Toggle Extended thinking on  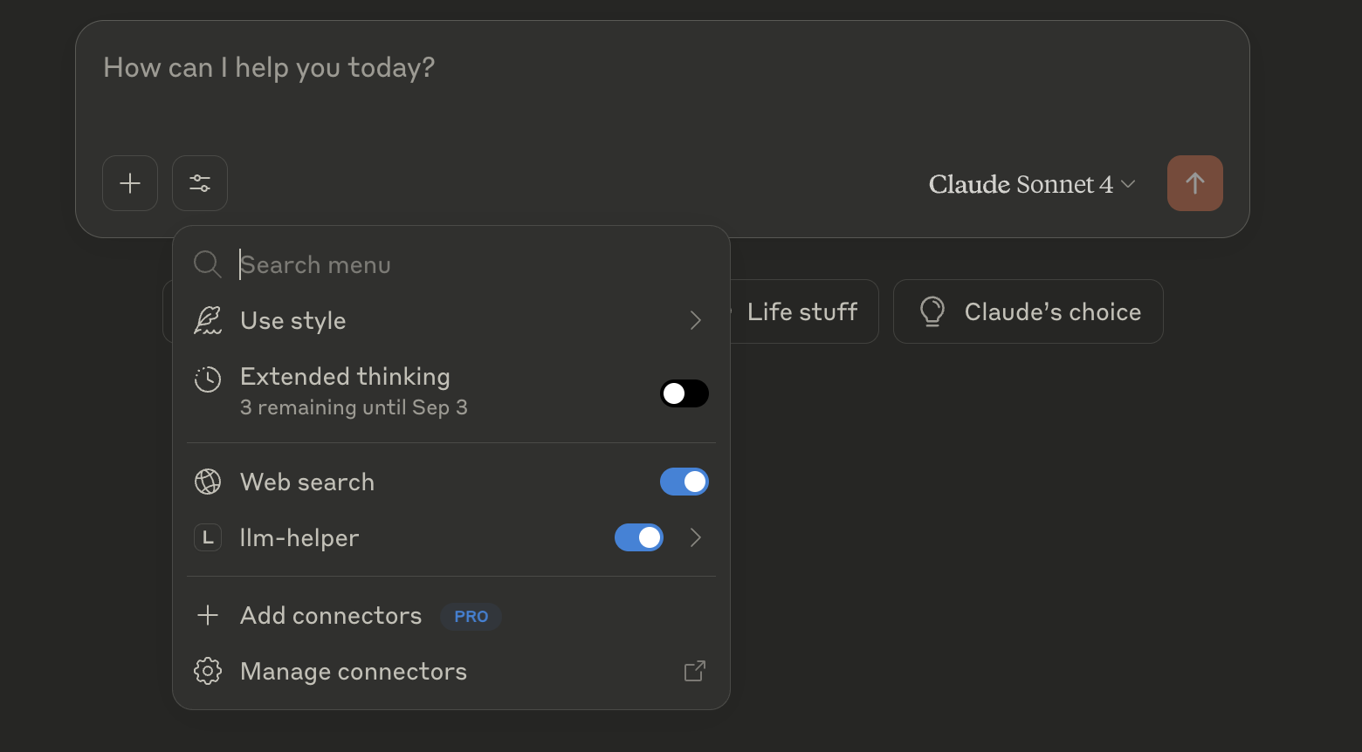coord(684,393)
